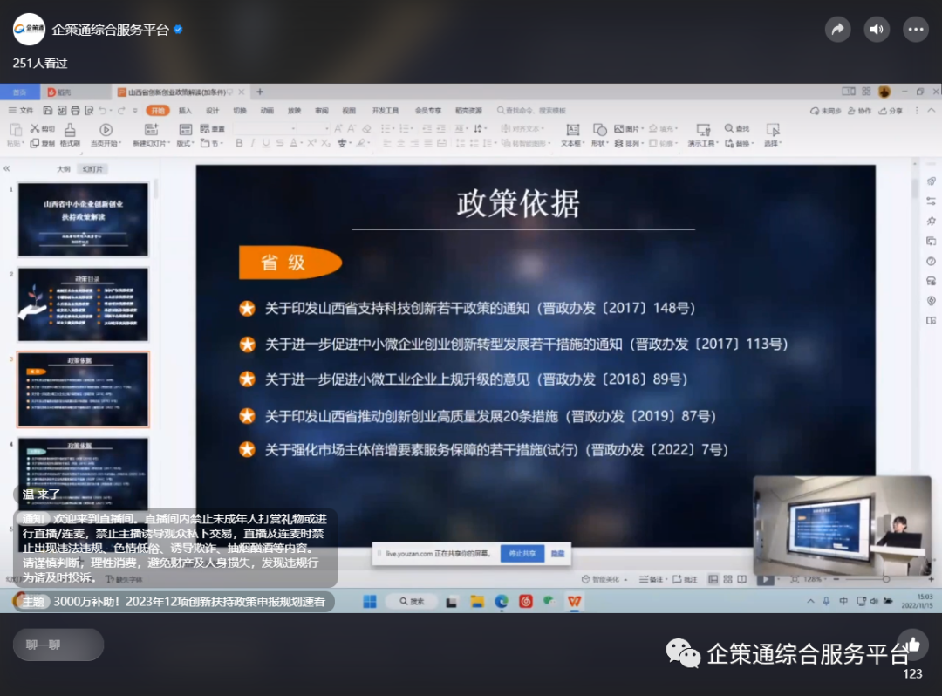Expand the 当页开始 dropdown arrow
This screenshot has width=942, height=696.
point(120,144)
